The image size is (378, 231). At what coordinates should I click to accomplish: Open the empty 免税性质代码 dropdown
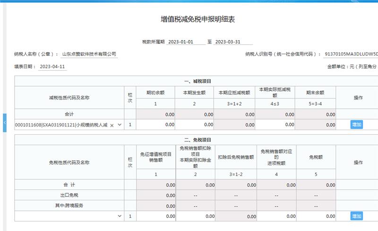click(120, 216)
